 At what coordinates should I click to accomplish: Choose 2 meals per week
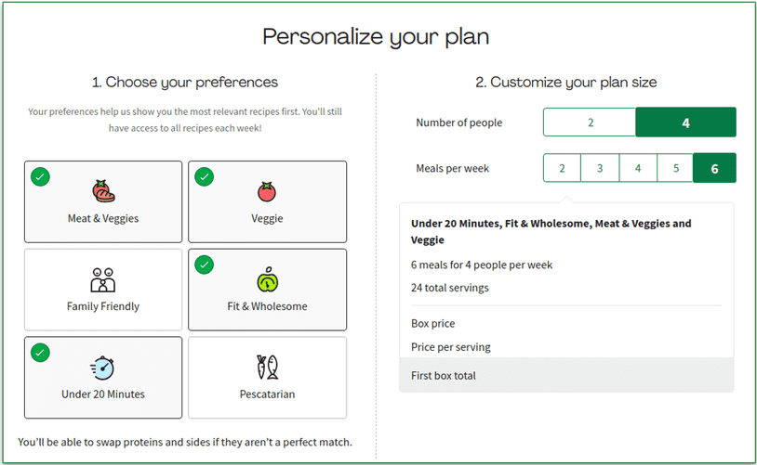coord(562,168)
